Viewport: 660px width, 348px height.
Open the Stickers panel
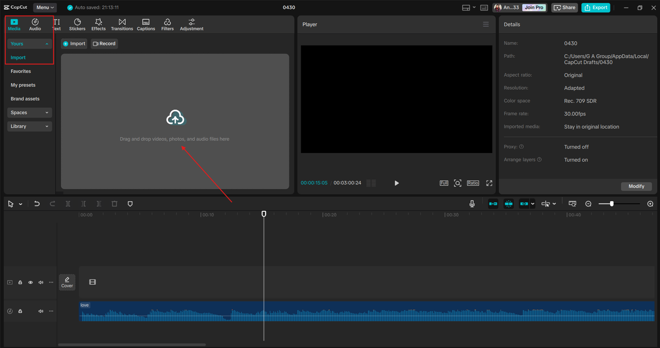[77, 24]
